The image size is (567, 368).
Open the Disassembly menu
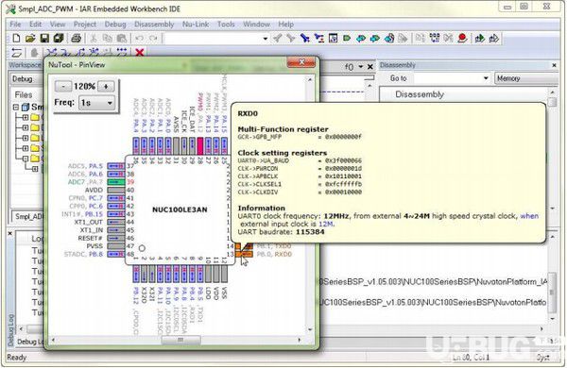pyautogui.click(x=154, y=25)
